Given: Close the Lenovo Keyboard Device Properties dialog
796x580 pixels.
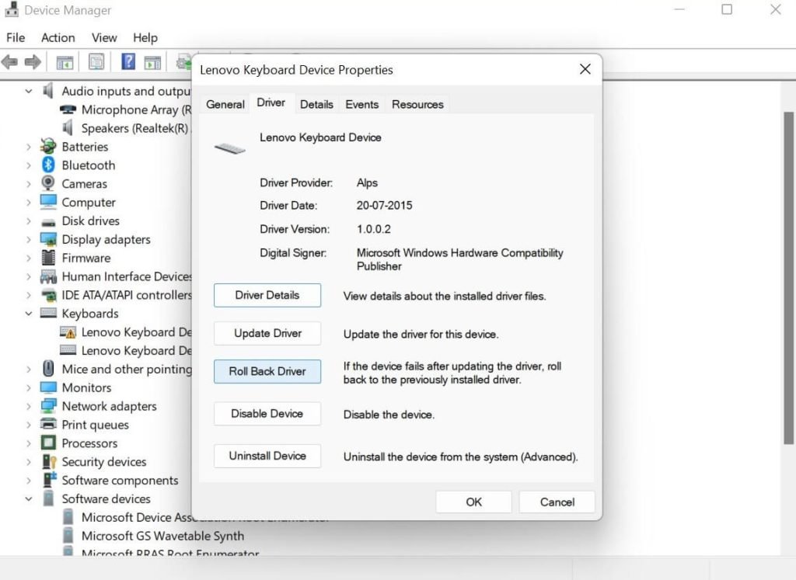Looking at the screenshot, I should point(585,69).
